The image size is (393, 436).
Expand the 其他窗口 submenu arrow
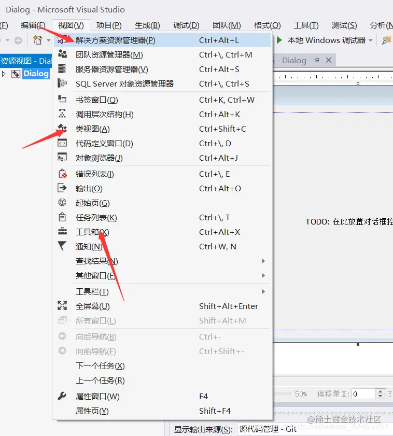click(x=263, y=275)
